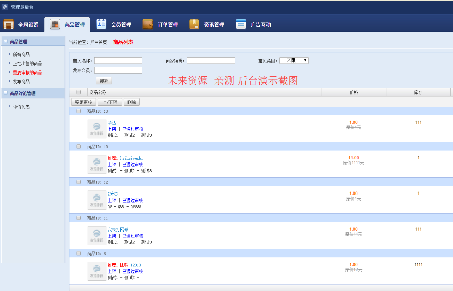Collapse the 商品管理 sidebar section
The image size is (453, 291).
point(5,42)
